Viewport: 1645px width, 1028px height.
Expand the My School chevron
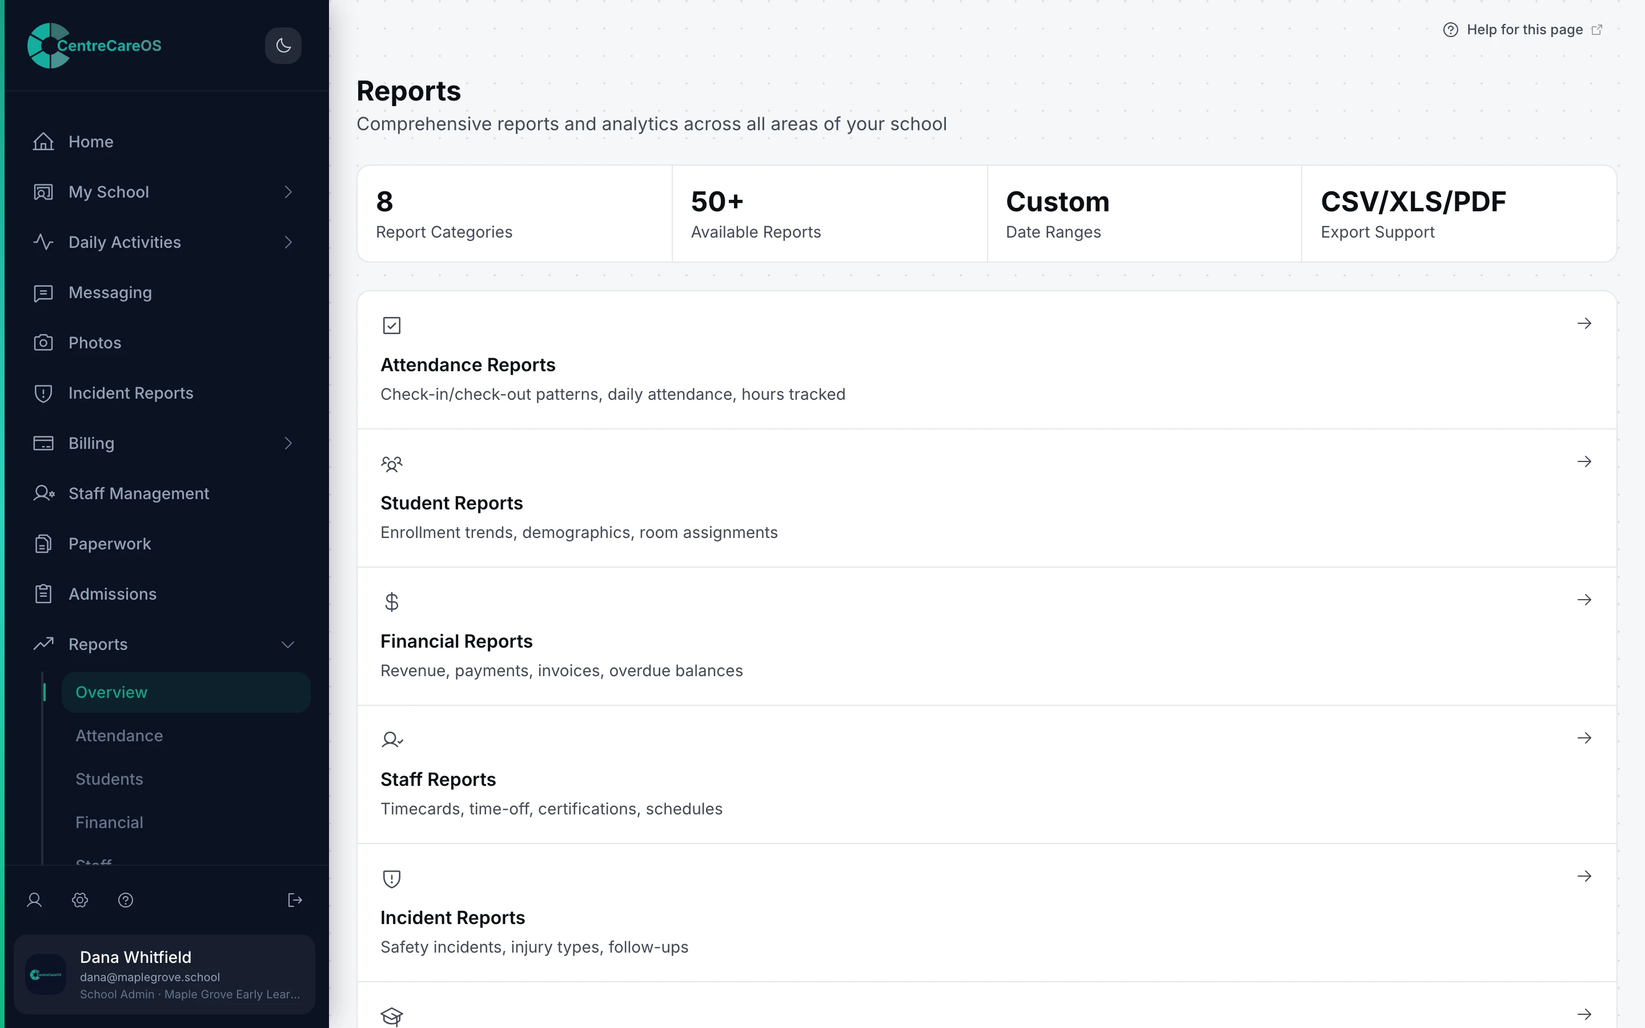[x=288, y=192]
